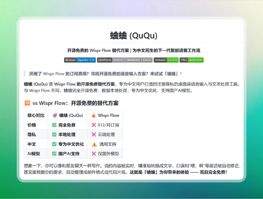Click the PRs welcome badge
263x199 pixels.
coord(192,60)
